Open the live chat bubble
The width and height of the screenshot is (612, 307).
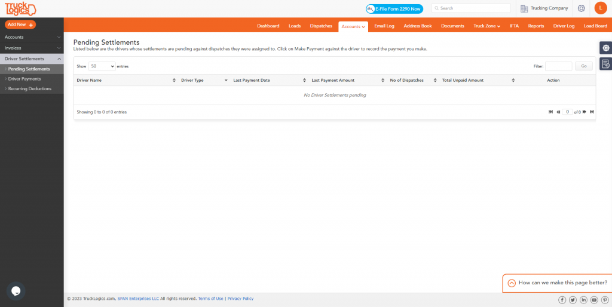[x=16, y=291]
